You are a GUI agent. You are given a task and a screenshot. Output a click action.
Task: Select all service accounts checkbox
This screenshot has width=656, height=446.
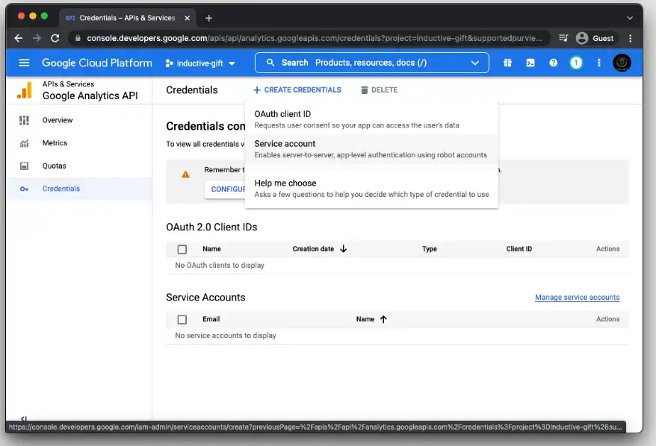[182, 319]
